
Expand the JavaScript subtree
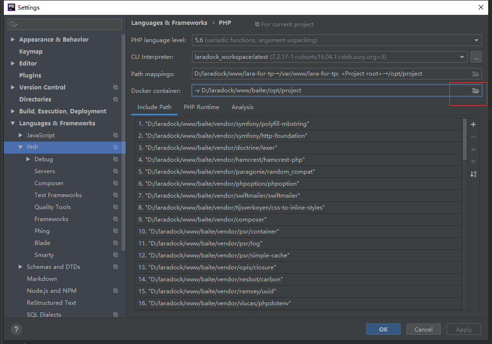click(21, 135)
